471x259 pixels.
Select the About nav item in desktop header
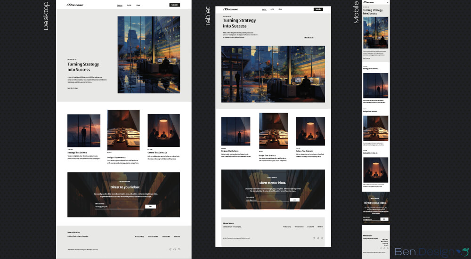point(138,5)
